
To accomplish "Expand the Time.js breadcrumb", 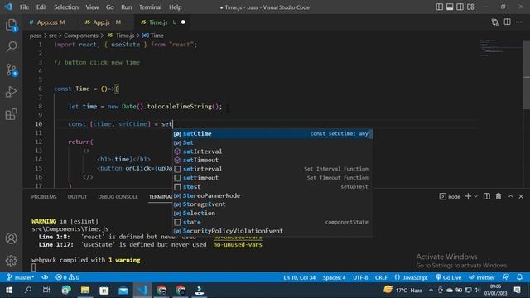I will pos(121,36).
